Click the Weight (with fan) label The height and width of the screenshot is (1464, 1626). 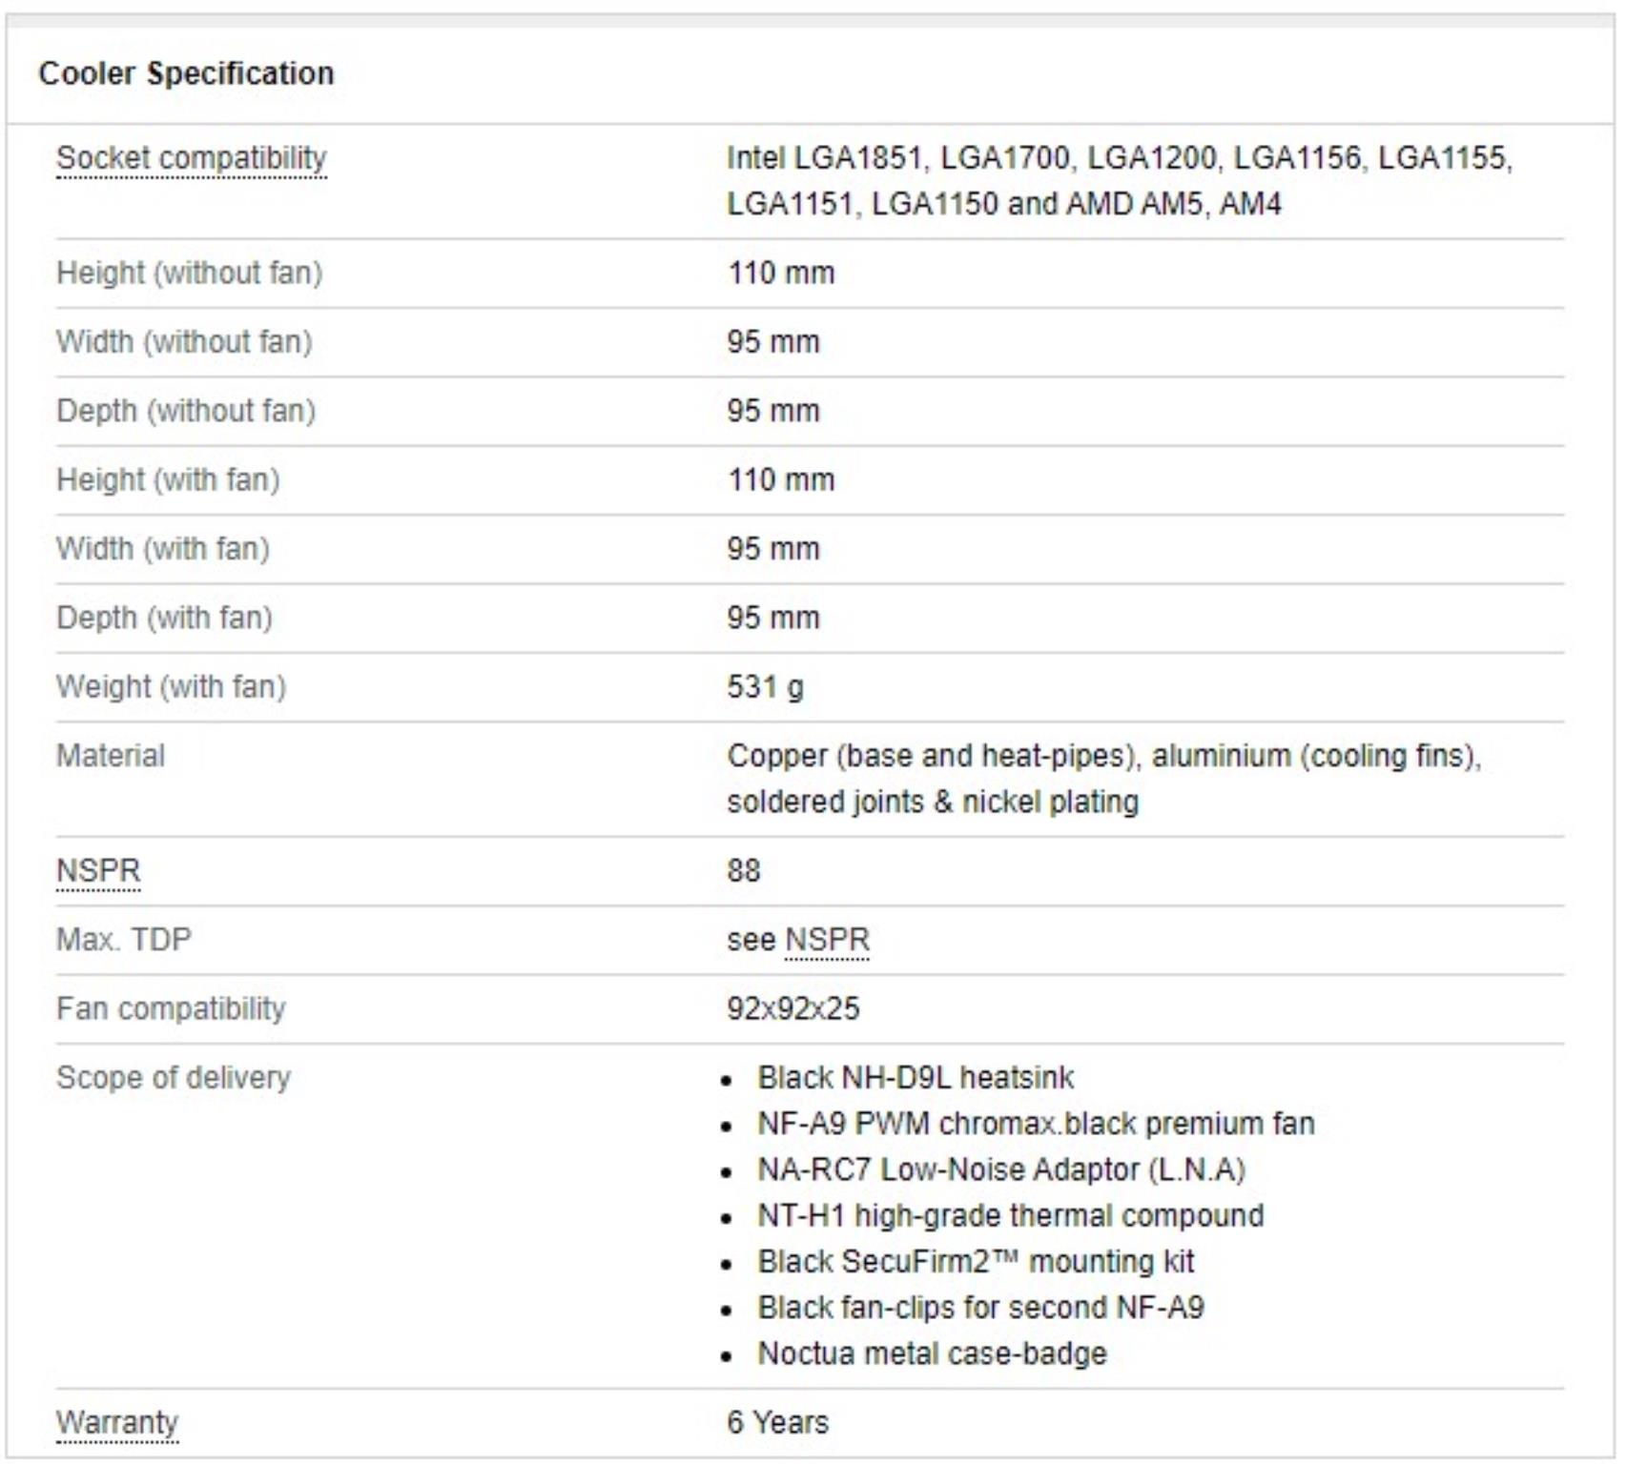[171, 686]
